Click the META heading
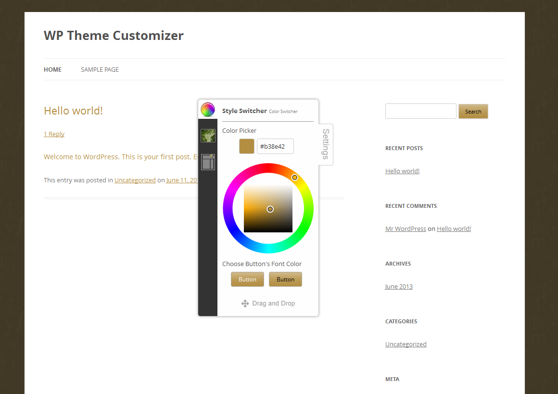Image resolution: width=558 pixels, height=394 pixels. coord(392,379)
